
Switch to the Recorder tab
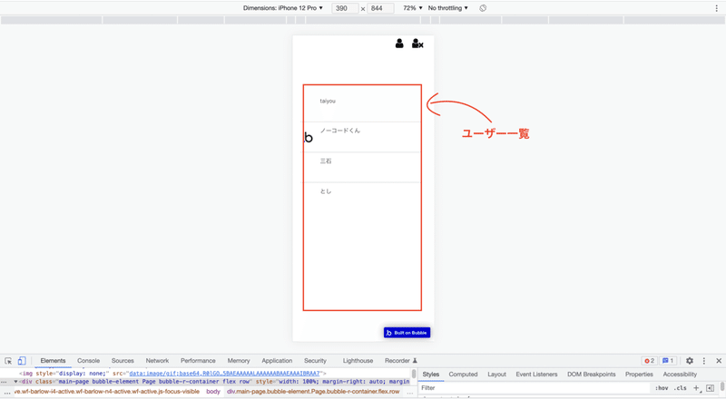point(401,361)
